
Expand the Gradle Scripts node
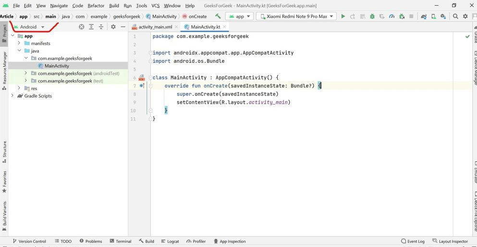(12, 96)
